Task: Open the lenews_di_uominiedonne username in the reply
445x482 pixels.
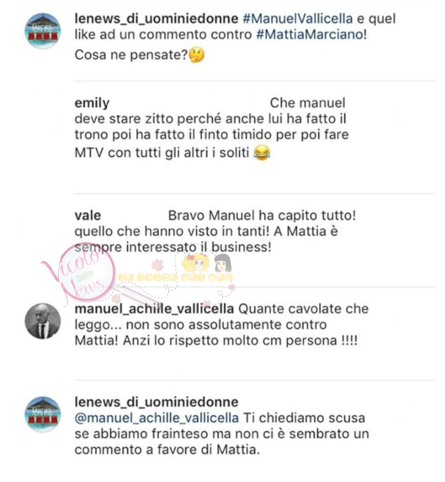Action: 157,403
